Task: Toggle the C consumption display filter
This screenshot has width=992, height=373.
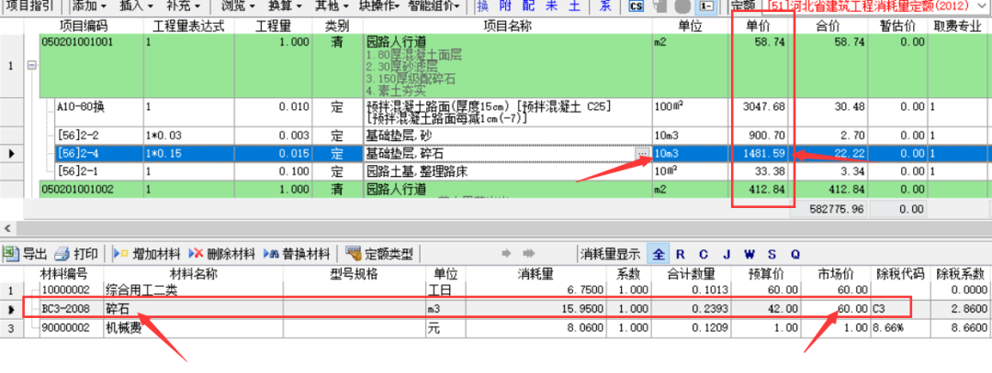Action: (704, 254)
